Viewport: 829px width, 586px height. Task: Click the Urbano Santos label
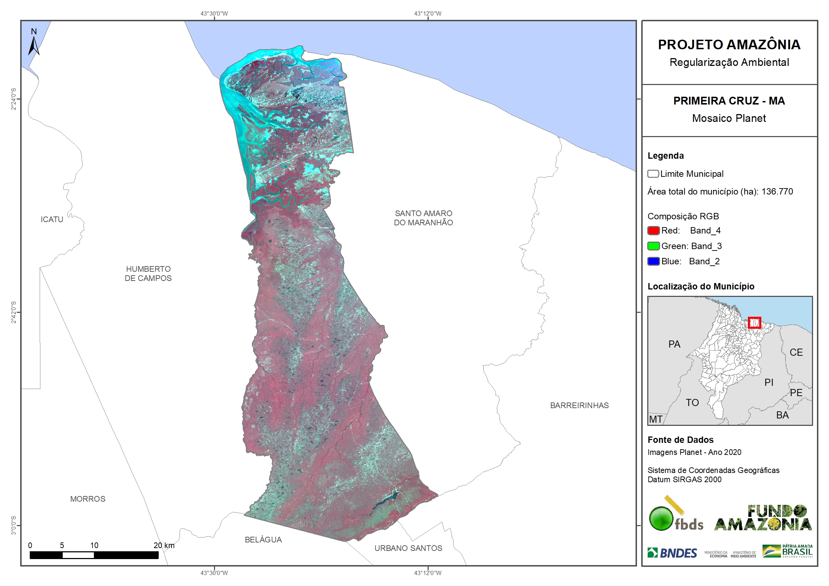click(408, 548)
